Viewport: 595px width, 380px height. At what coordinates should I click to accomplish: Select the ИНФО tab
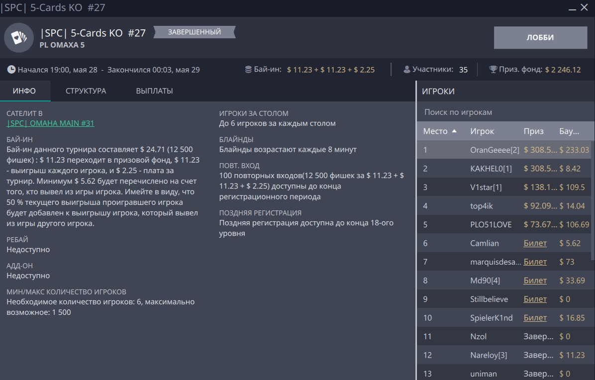click(x=24, y=91)
